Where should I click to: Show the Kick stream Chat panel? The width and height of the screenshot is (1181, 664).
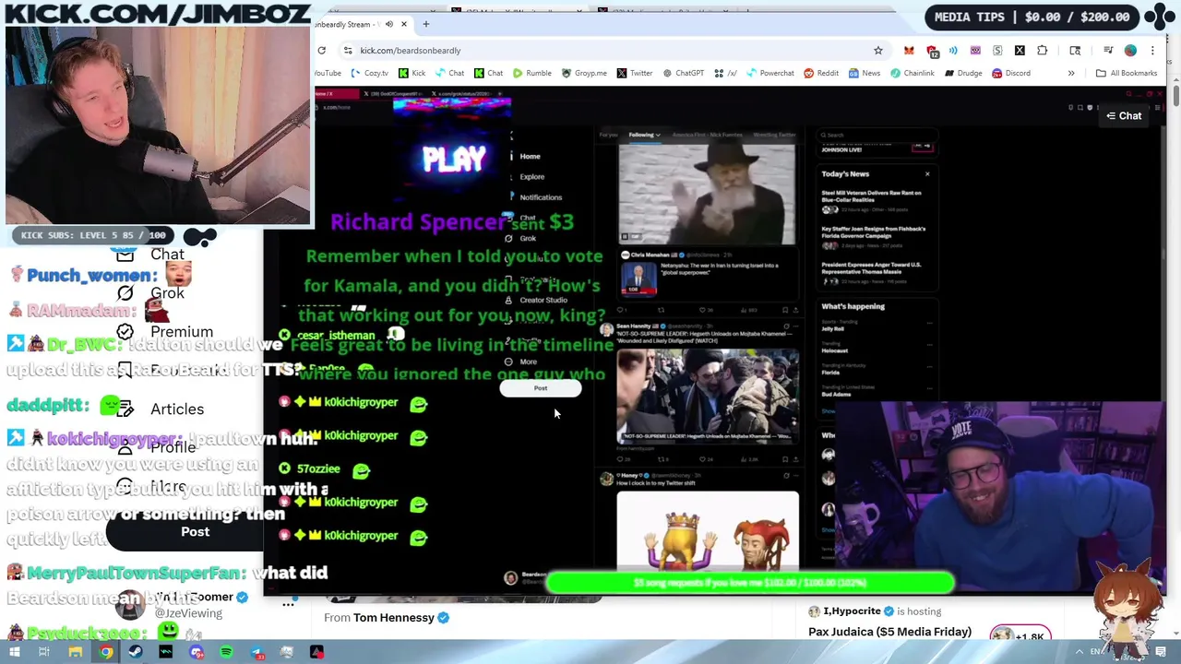1124,115
